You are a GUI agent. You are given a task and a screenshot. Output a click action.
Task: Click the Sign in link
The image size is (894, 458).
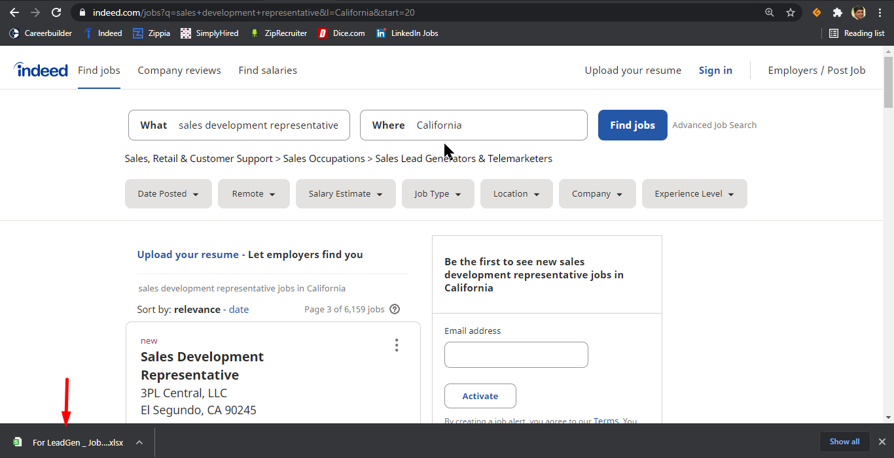(715, 71)
